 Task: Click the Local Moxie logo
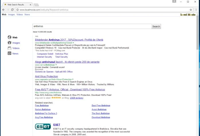pos(188,15)
